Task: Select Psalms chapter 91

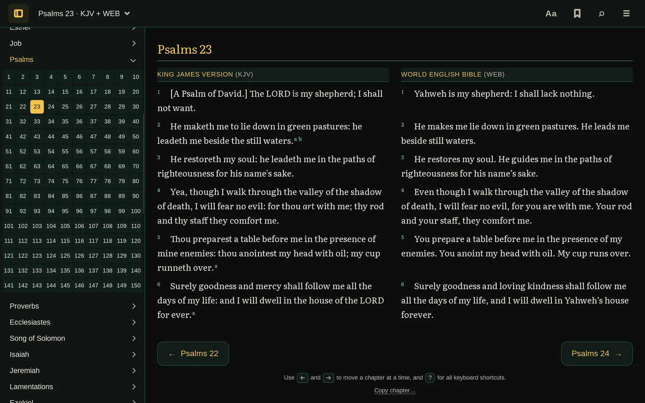Action: 9,211
